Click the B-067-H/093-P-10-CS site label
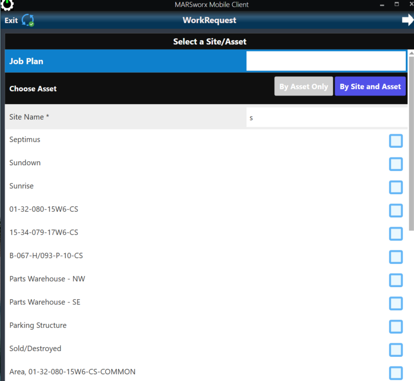This screenshot has height=381, width=414. [x=46, y=255]
